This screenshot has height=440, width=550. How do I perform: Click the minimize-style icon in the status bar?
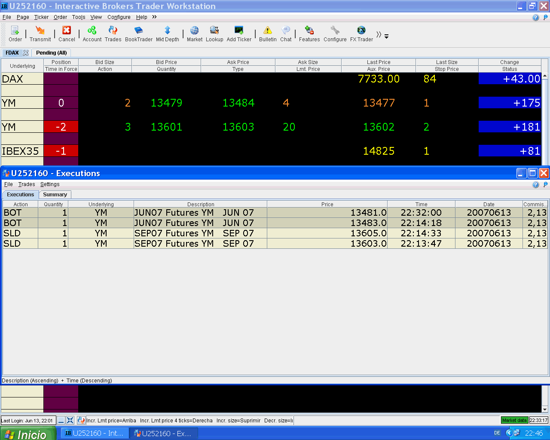coord(61,420)
